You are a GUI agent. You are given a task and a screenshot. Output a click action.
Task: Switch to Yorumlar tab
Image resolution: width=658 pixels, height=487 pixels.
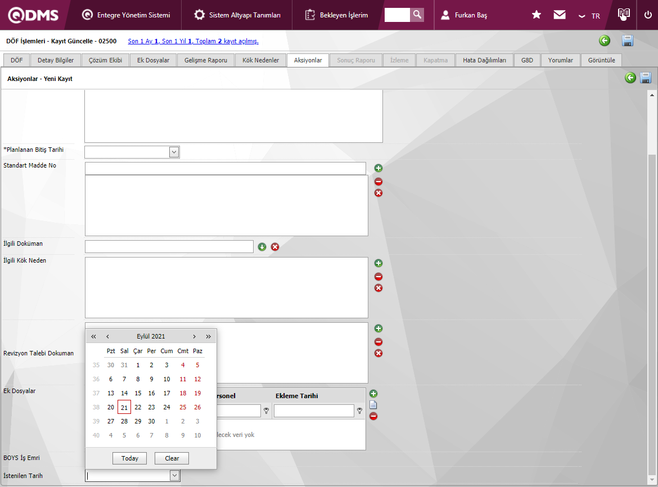click(x=560, y=60)
